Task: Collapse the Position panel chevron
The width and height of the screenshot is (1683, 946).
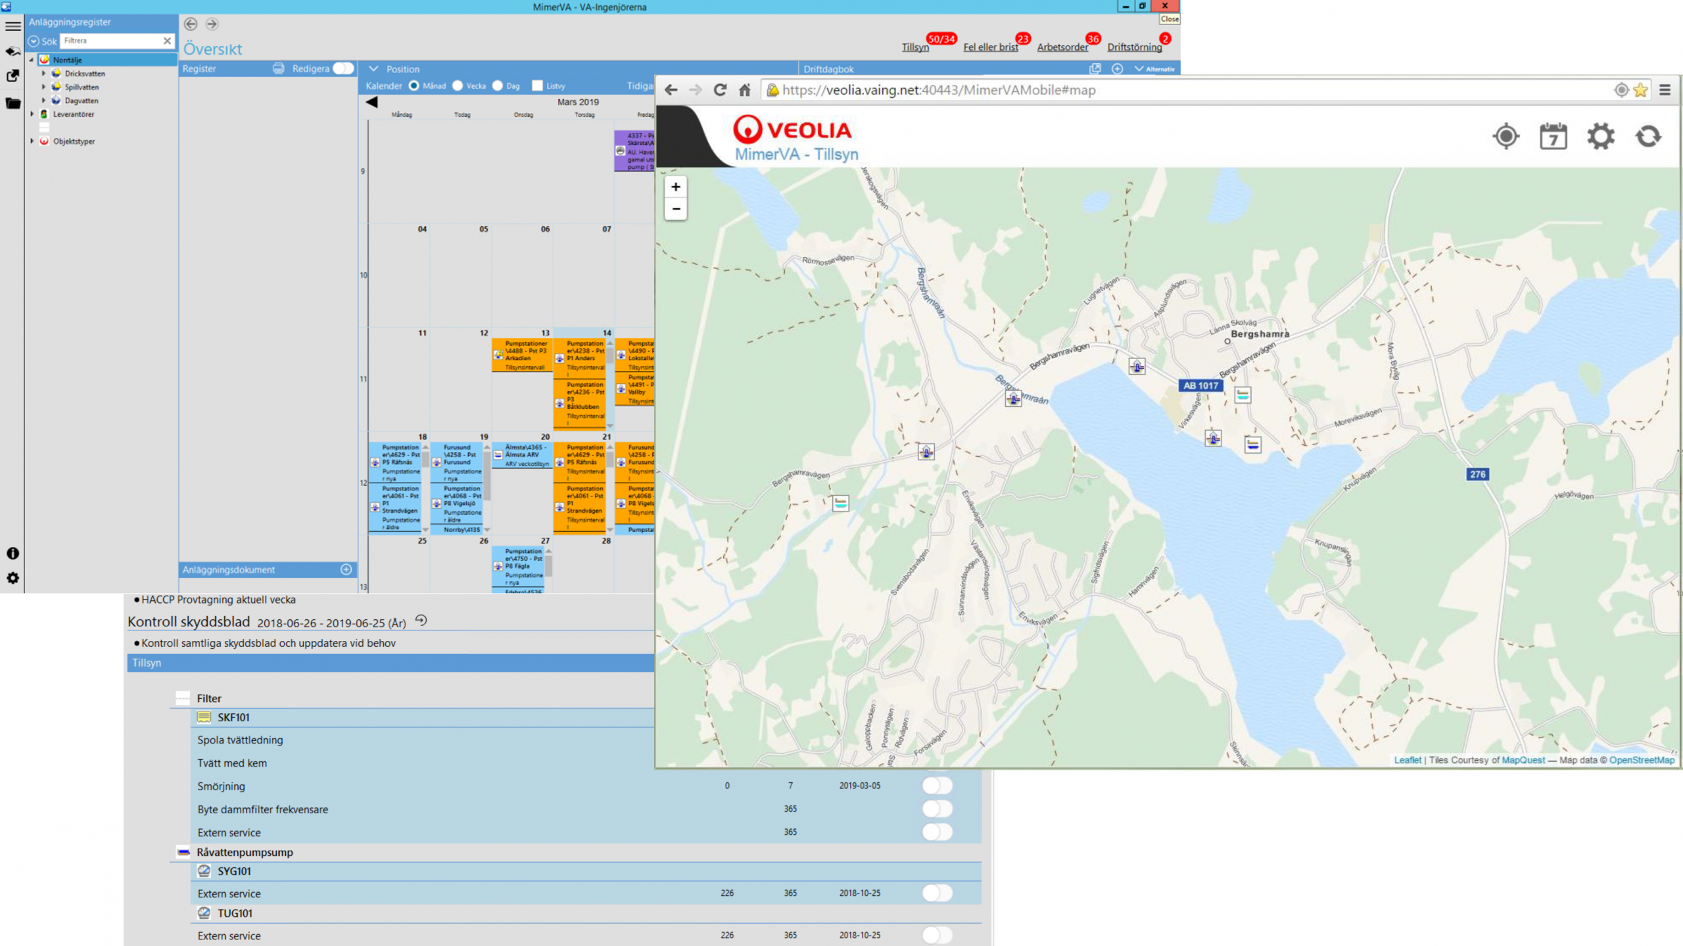Action: (373, 68)
